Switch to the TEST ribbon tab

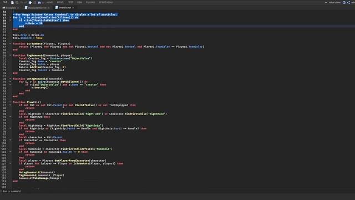(x=70, y=2)
